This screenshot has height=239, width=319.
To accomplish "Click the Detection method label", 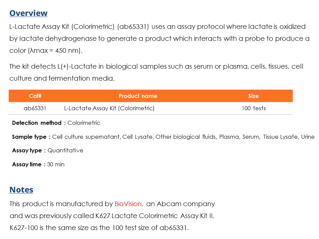I will (x=37, y=123).
